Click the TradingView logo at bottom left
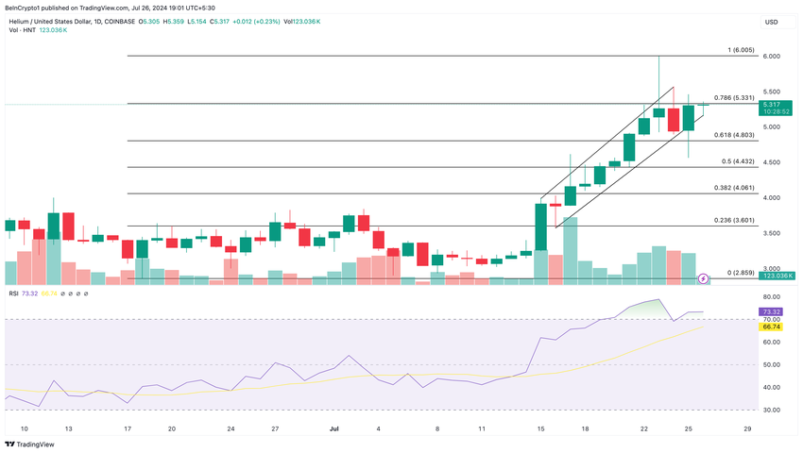This screenshot has height=453, width=803. point(29,445)
